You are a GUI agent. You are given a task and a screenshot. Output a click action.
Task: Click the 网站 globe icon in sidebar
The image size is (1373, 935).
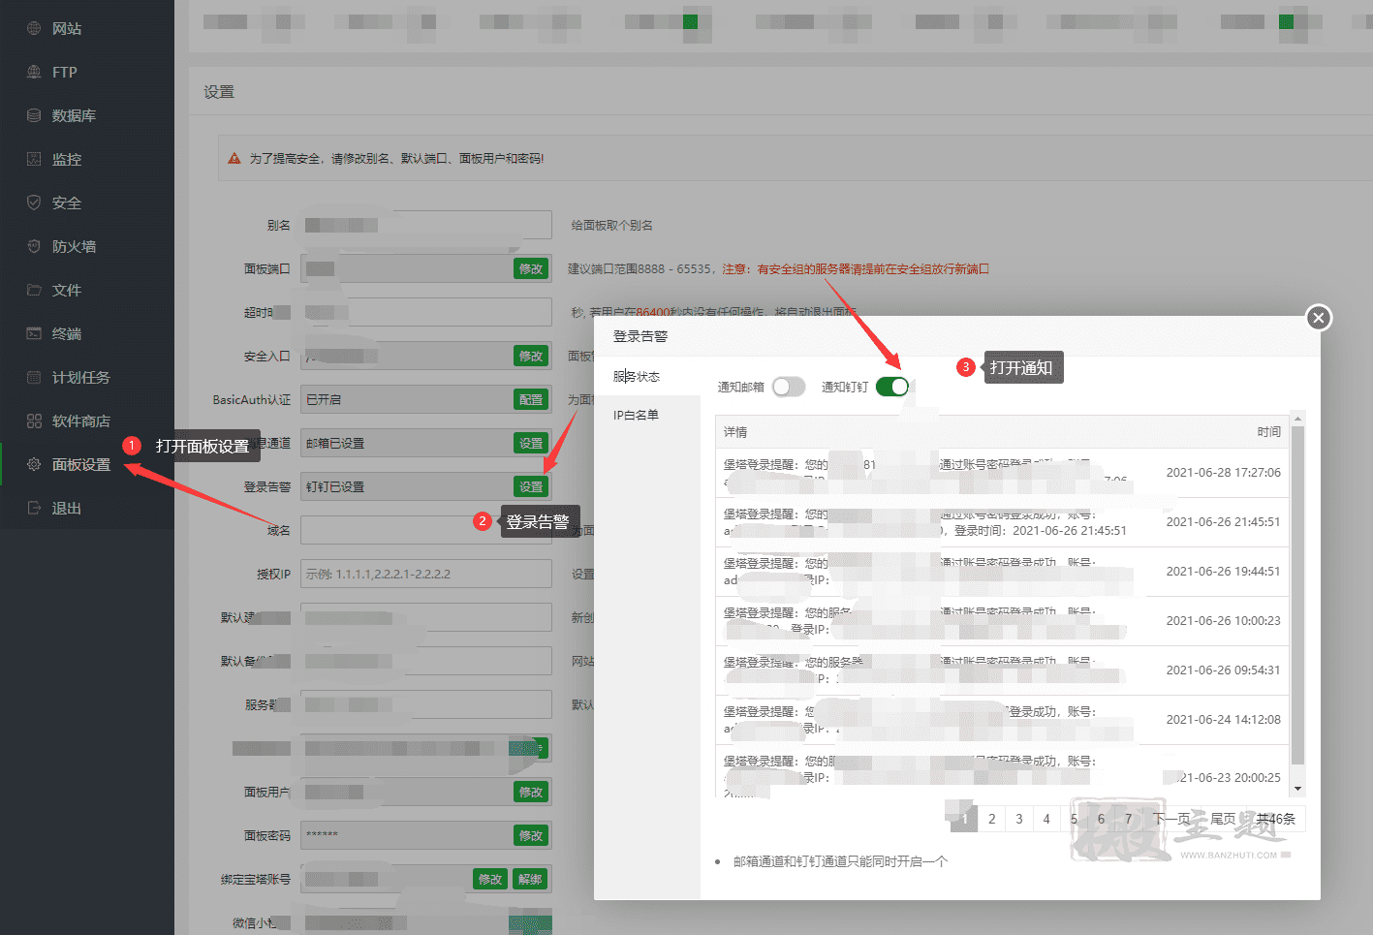34,28
